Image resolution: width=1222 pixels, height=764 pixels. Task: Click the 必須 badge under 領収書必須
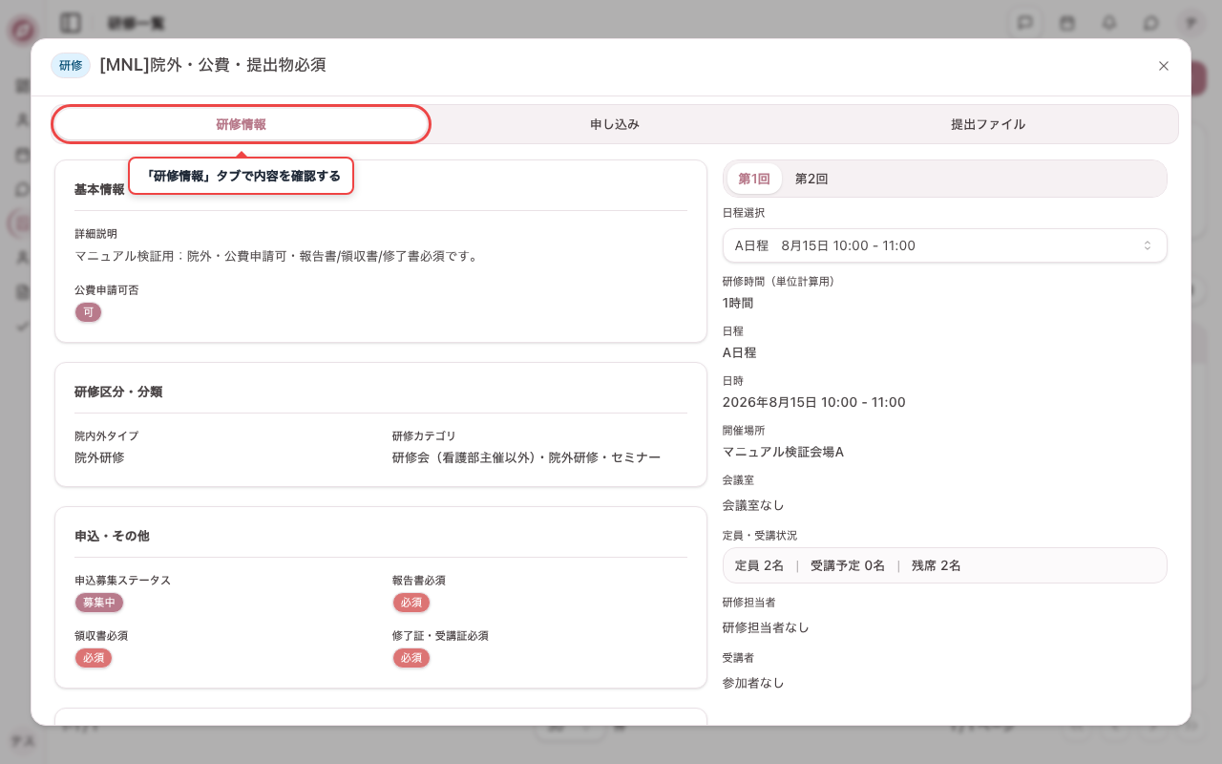coord(94,658)
